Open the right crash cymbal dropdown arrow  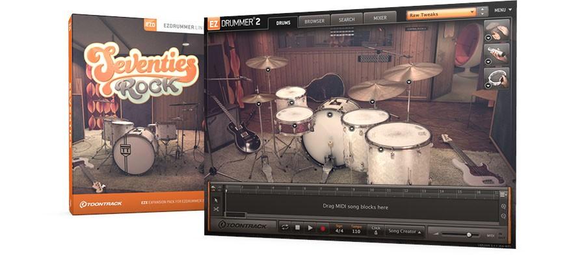coord(409,81)
